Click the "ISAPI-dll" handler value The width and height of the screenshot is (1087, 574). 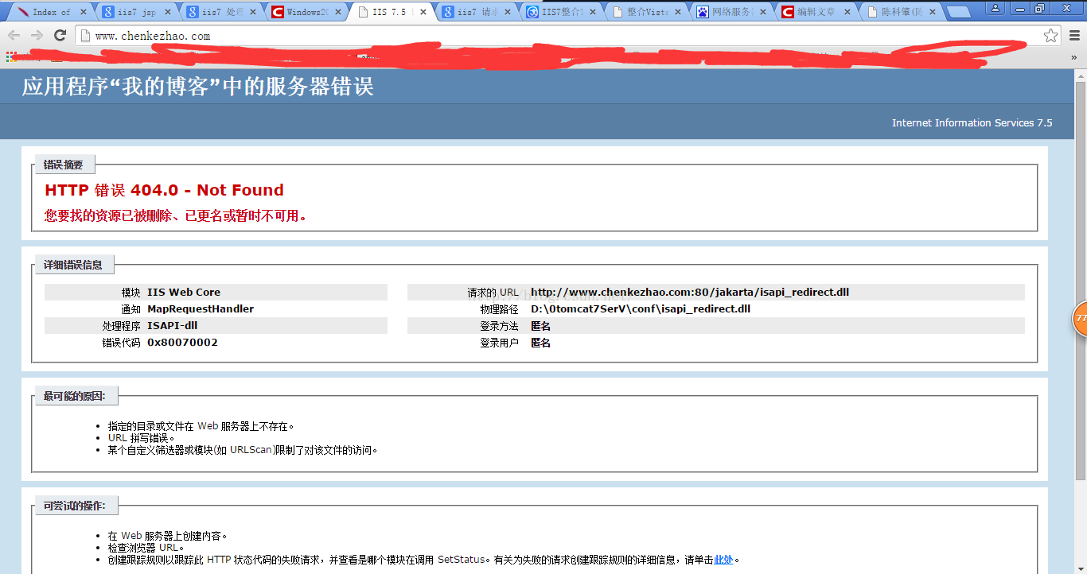point(172,326)
